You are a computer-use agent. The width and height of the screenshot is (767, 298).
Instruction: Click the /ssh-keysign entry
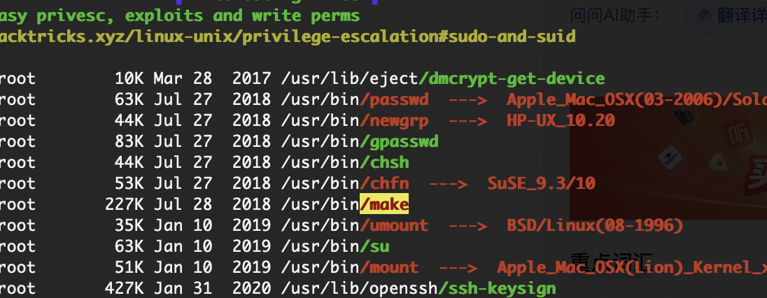click(497, 289)
